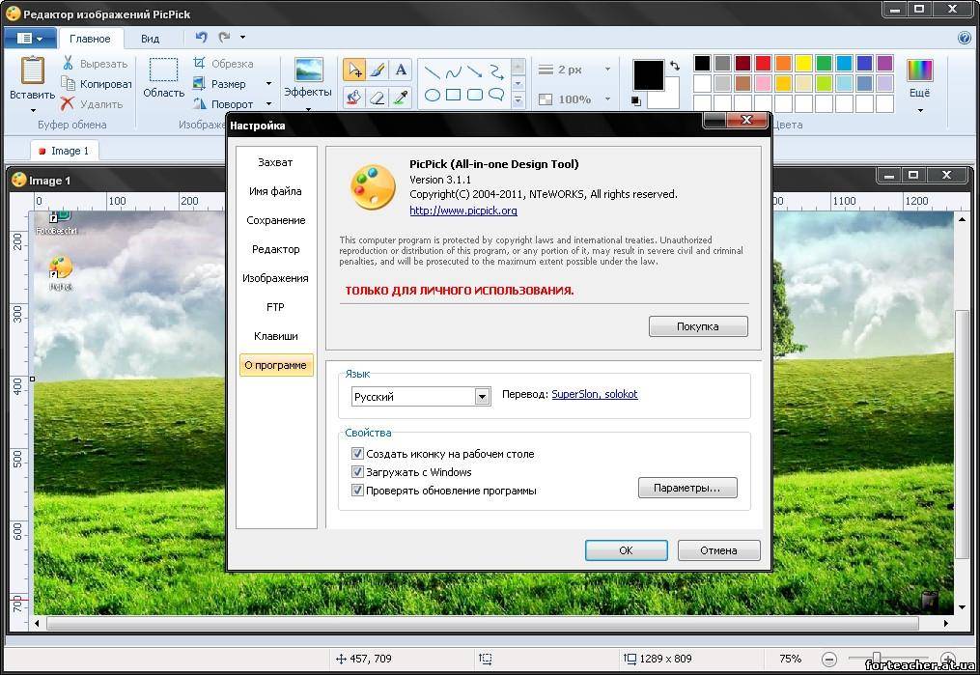
Task: Expand the Поворот dropdown arrow
Action: (268, 103)
